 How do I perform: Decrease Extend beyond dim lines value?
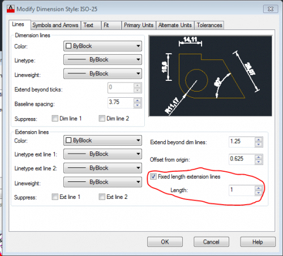coord(259,144)
